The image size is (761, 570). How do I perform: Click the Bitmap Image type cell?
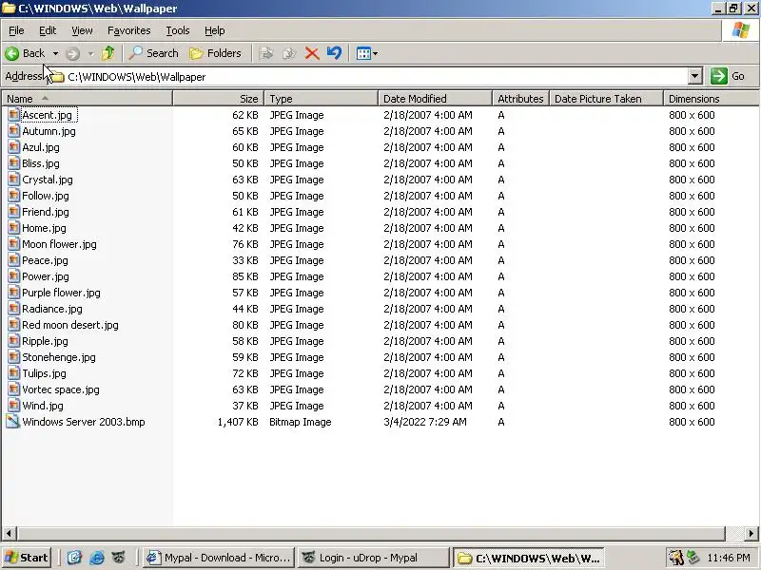[x=301, y=422]
